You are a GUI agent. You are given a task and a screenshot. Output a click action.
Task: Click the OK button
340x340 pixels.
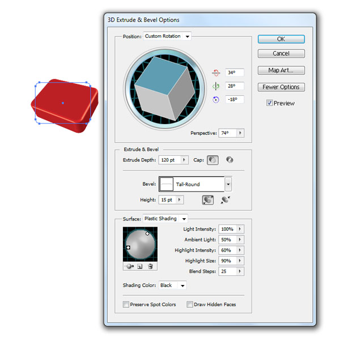pyautogui.click(x=281, y=39)
